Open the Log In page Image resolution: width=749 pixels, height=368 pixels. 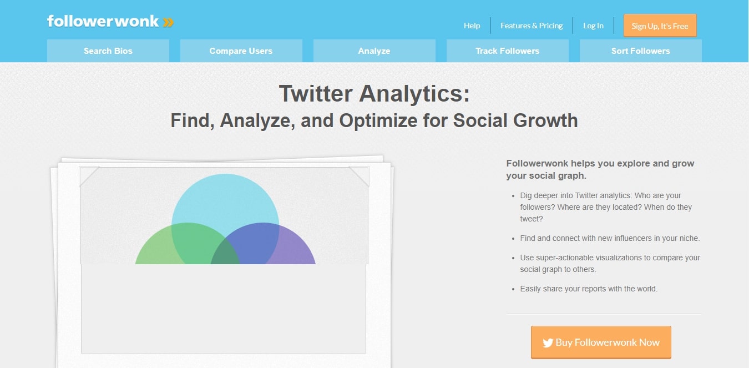pos(593,26)
